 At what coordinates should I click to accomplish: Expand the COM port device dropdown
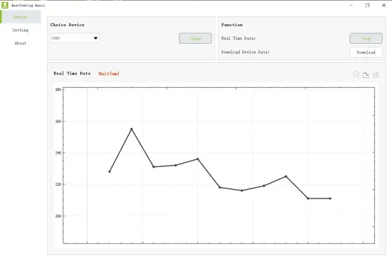point(74,38)
